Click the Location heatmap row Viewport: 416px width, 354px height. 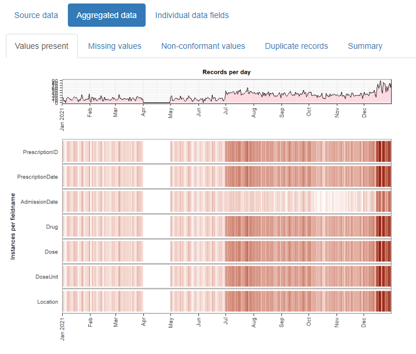(227, 302)
